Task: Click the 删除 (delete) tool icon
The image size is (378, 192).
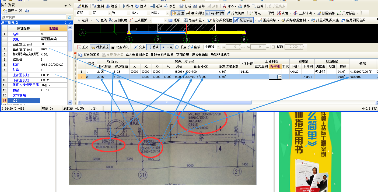Action: (x=83, y=6)
